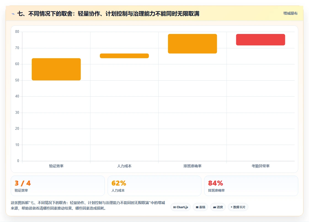Viewport: 309px width, 222px height.
Task: Click the orange 验证效率 waterfall bar
Action: click(x=56, y=69)
